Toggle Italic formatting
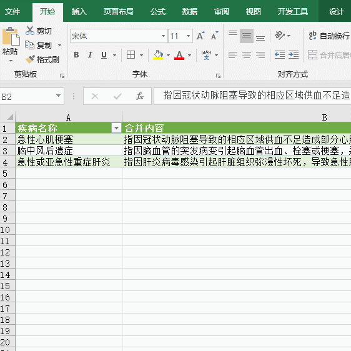 [90, 55]
